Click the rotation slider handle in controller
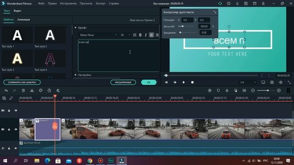The image size is (294, 165). click(180, 33)
